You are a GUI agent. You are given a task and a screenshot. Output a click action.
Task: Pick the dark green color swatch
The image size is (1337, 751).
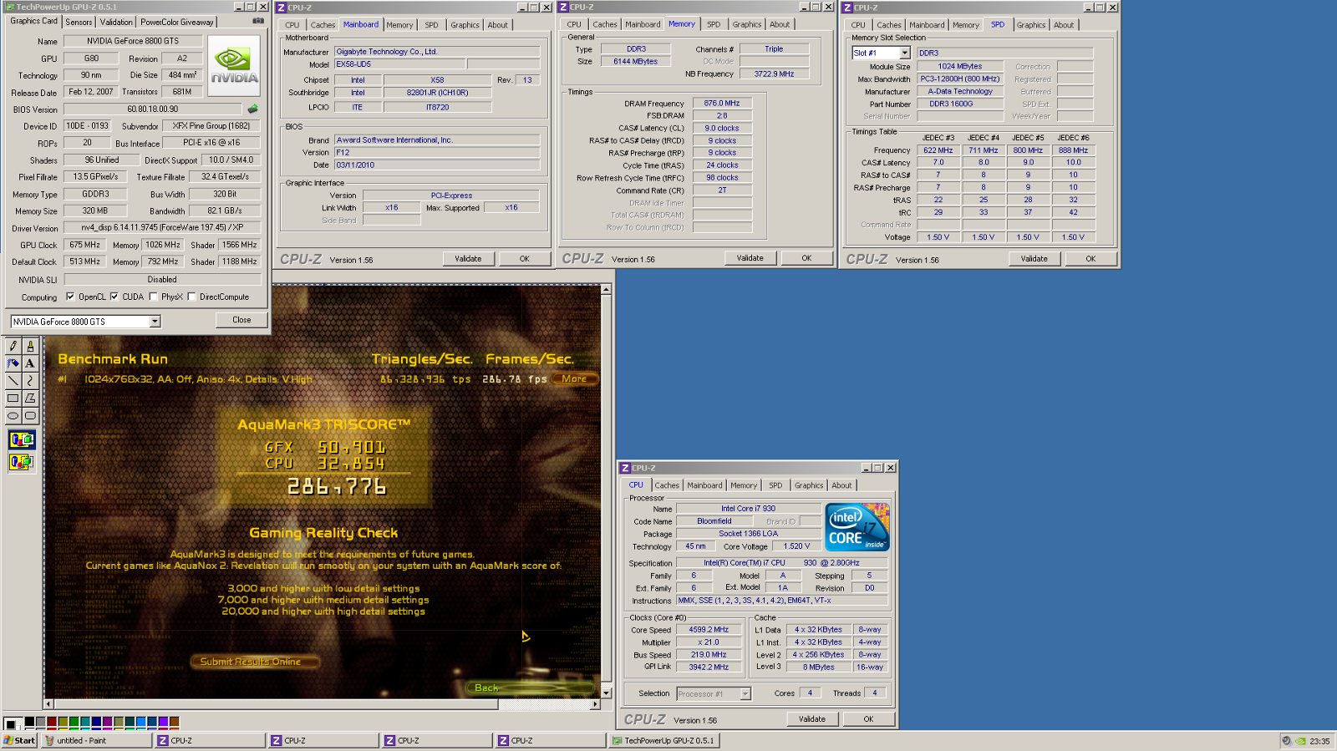pyautogui.click(x=74, y=720)
